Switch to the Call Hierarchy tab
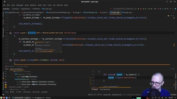The height and width of the screenshot is (99, 177). tap(105, 89)
